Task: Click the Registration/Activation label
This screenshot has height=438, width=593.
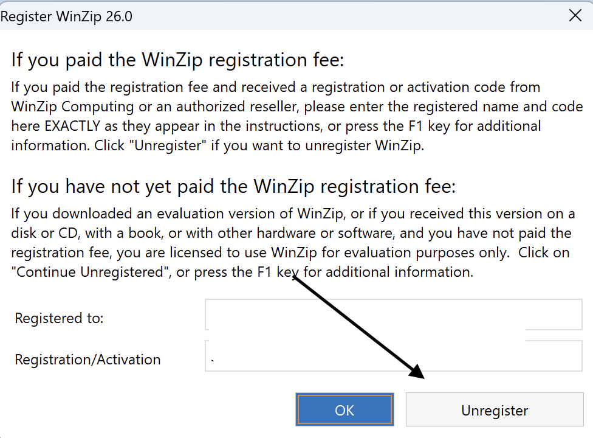Action: [x=87, y=359]
